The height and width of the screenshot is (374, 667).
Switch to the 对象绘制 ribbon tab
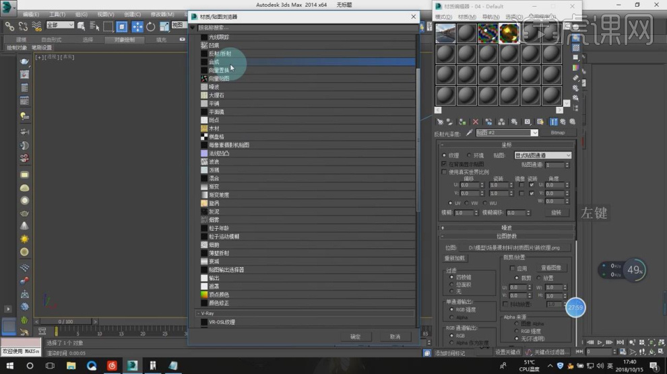124,40
